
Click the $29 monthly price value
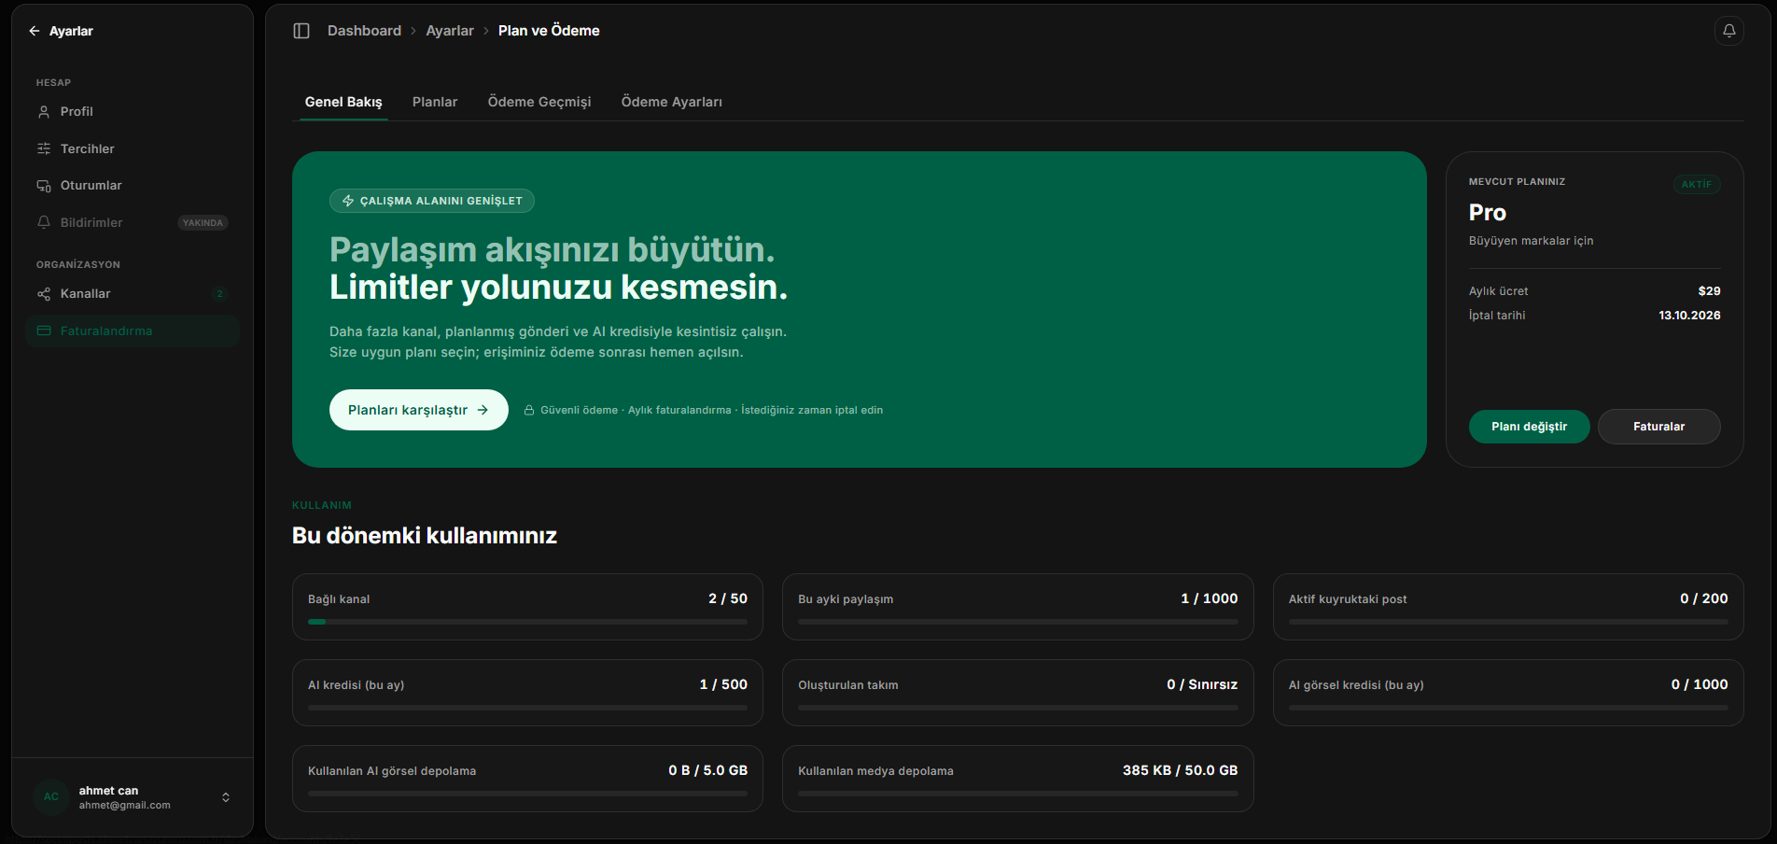pyautogui.click(x=1709, y=291)
